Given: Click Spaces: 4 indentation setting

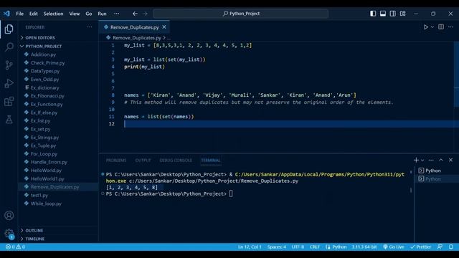Looking at the screenshot, I should (x=276, y=247).
